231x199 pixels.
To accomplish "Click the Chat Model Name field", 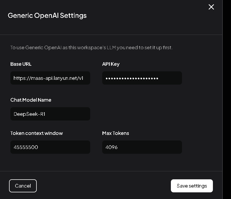I will tap(50, 114).
